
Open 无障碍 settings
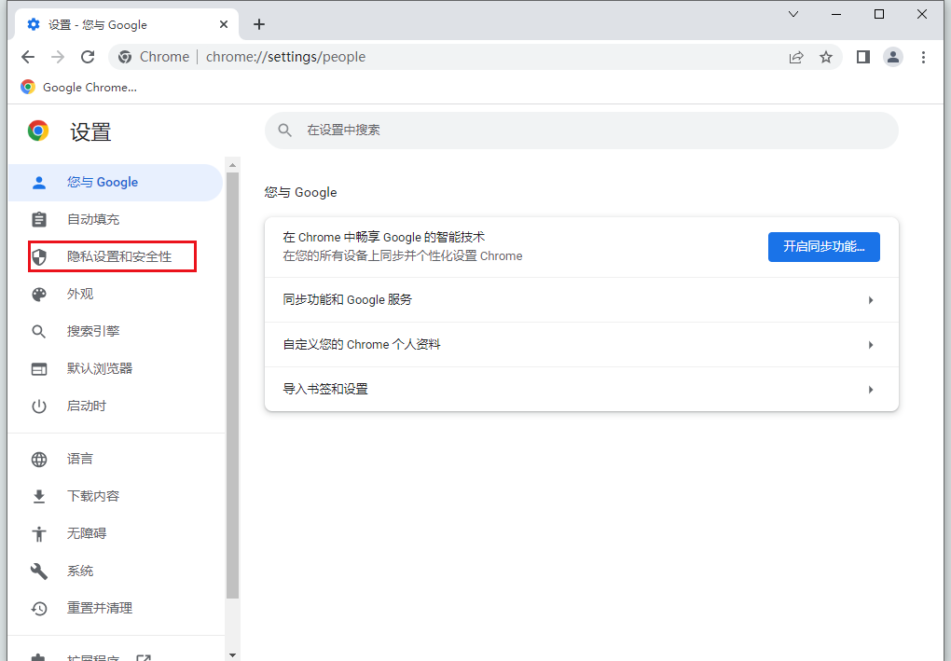pos(116,533)
